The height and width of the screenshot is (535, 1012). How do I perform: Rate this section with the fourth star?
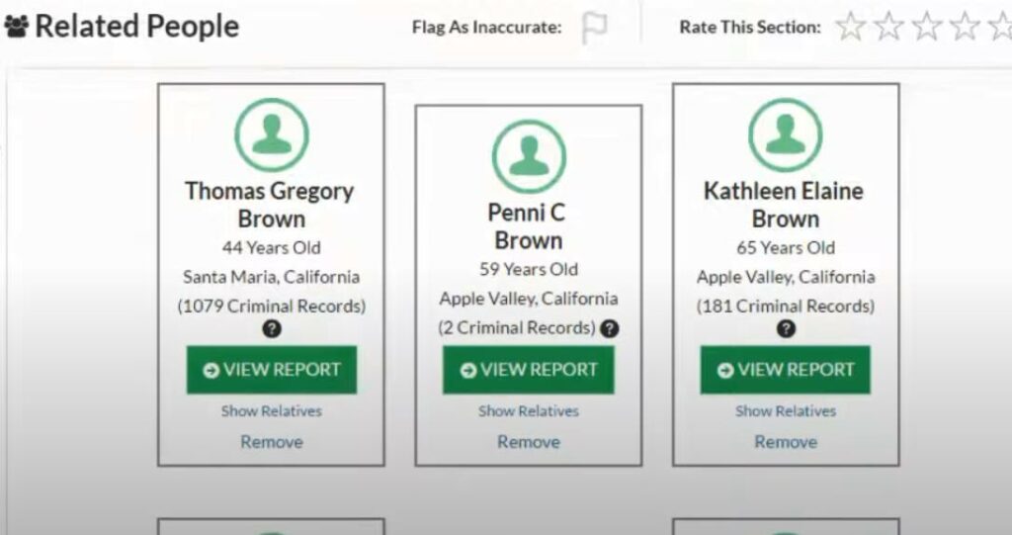tap(965, 27)
